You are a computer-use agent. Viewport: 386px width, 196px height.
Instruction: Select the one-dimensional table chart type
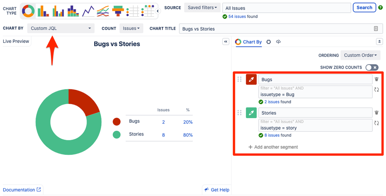click(x=133, y=11)
